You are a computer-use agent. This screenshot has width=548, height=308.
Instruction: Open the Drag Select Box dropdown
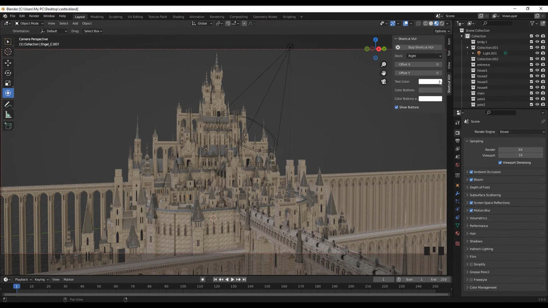(93, 31)
